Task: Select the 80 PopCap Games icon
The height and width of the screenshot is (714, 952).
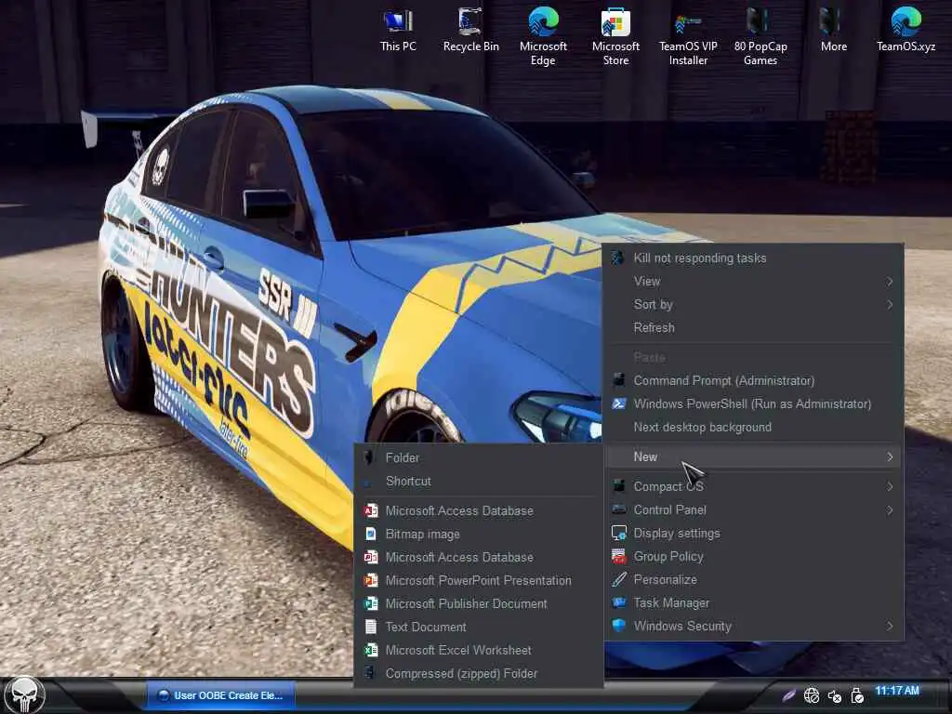Action: point(760,36)
